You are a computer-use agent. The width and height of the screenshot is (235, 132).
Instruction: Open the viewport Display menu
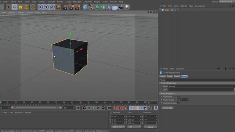[x=21, y=12]
